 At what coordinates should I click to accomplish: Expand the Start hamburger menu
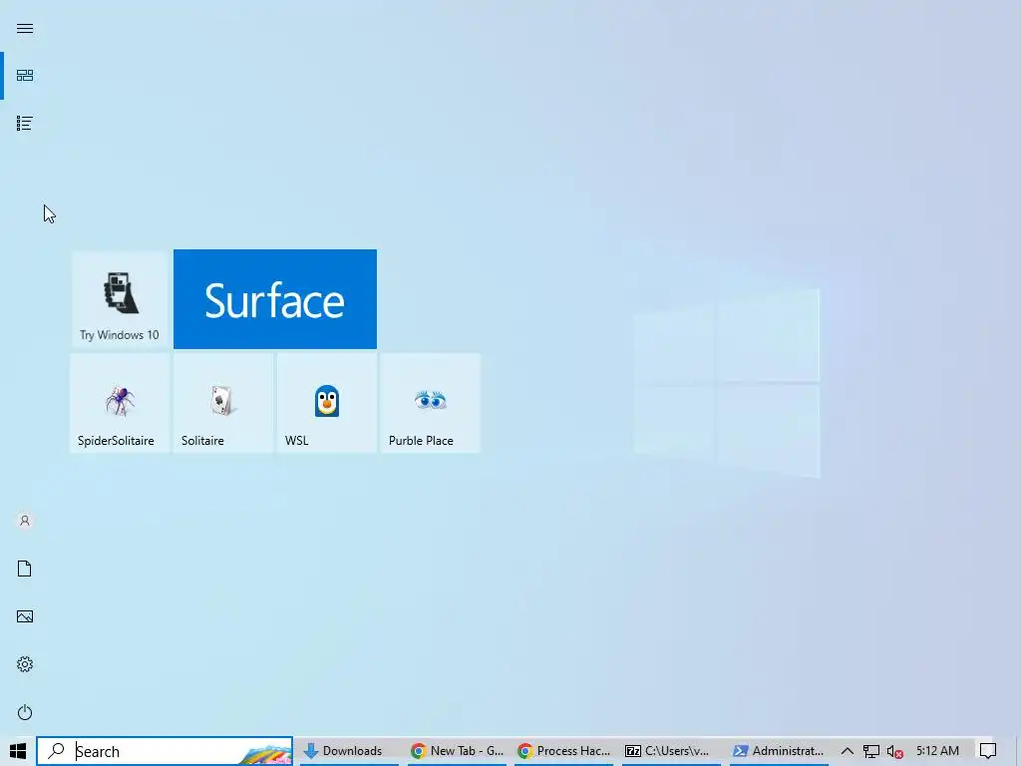[25, 29]
